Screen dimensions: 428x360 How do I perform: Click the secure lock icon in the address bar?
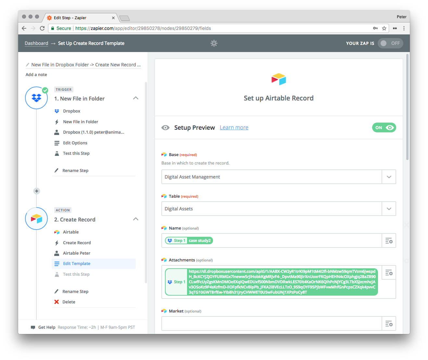(x=53, y=28)
